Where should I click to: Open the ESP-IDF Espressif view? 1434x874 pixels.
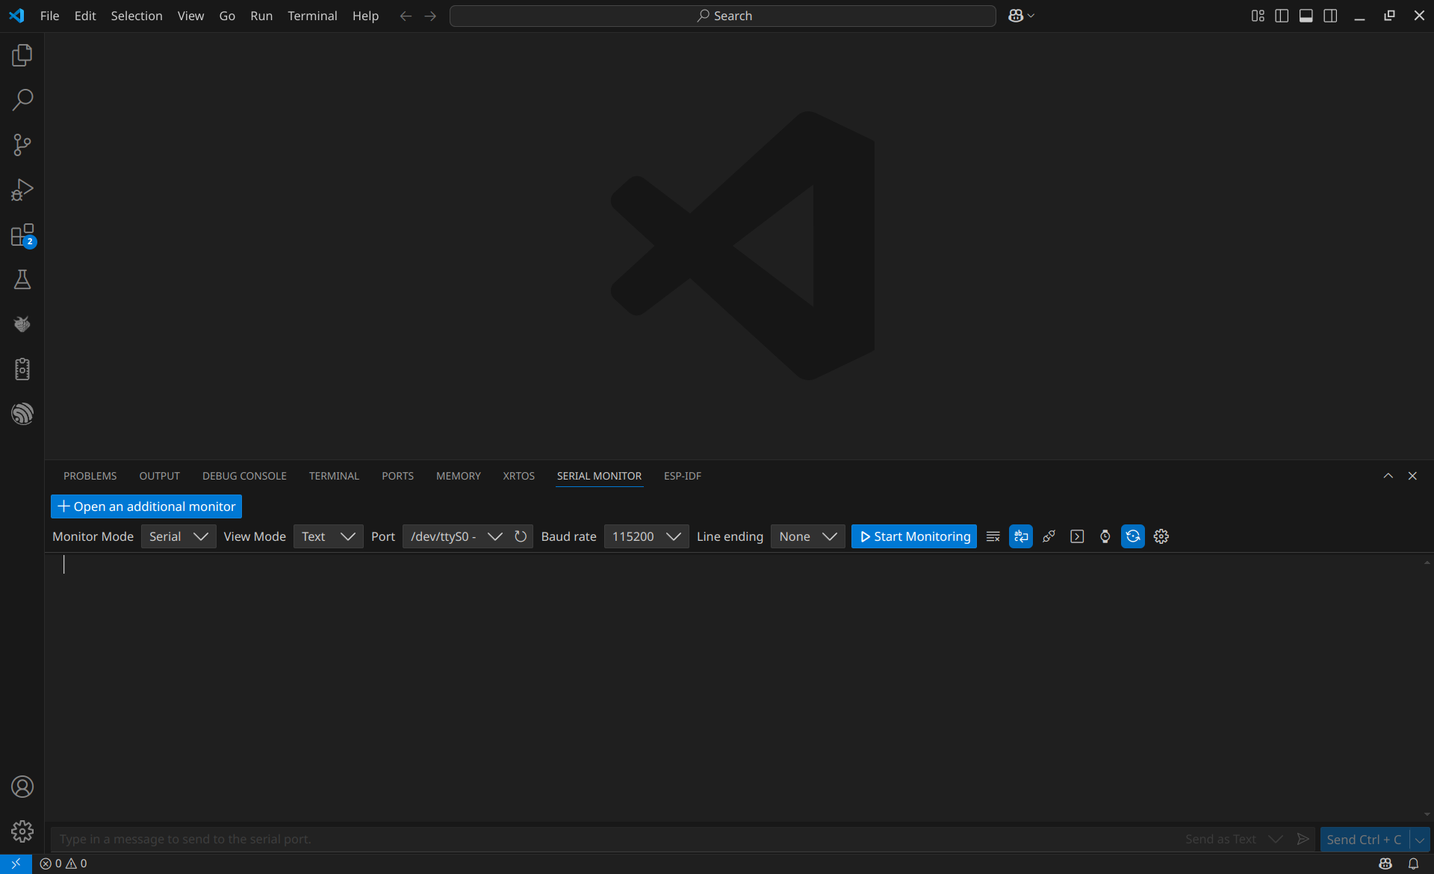tap(22, 414)
